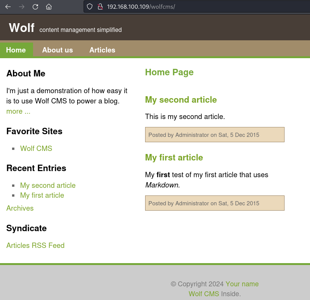Switch to the About us tab
The width and height of the screenshot is (310, 300).
click(x=57, y=50)
